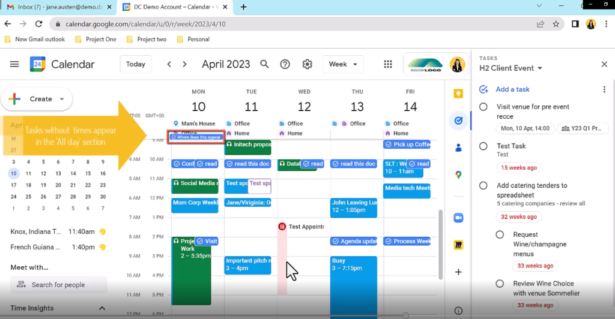This screenshot has width=615, height=319.
Task: Open the Week view dropdown
Action: coord(343,64)
